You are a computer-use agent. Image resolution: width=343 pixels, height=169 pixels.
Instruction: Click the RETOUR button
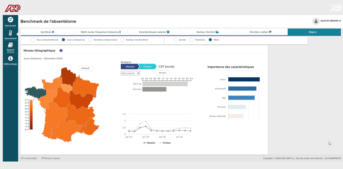(x=162, y=73)
